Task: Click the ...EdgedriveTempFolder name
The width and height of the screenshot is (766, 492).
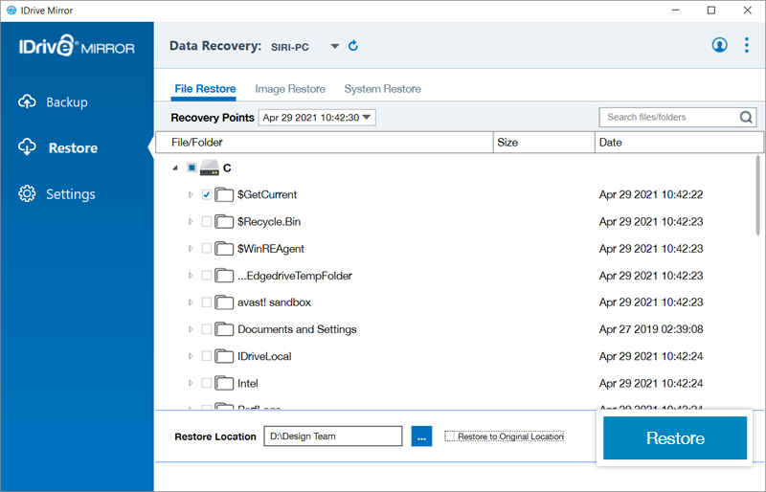Action: click(295, 276)
